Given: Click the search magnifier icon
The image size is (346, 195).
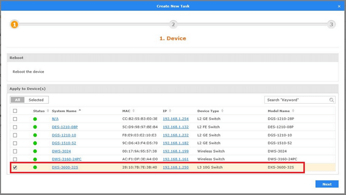Looking at the screenshot, I should tap(331, 100).
